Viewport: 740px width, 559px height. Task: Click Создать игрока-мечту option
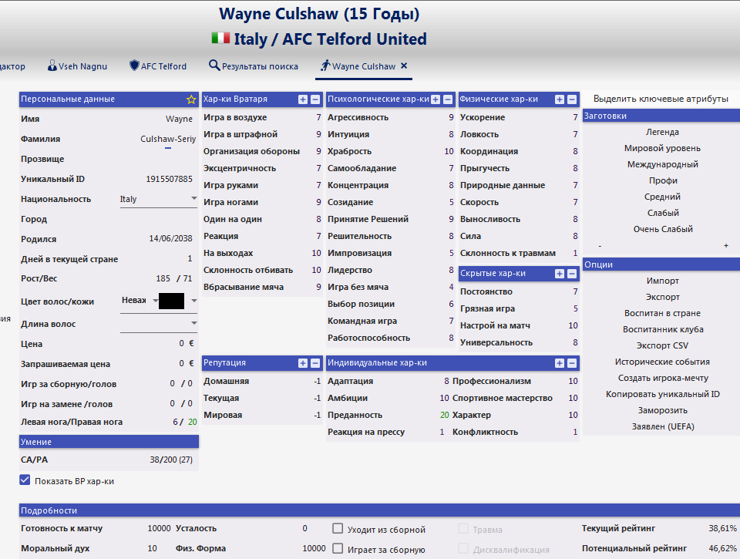click(663, 378)
